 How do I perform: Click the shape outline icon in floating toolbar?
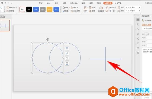[67, 63]
